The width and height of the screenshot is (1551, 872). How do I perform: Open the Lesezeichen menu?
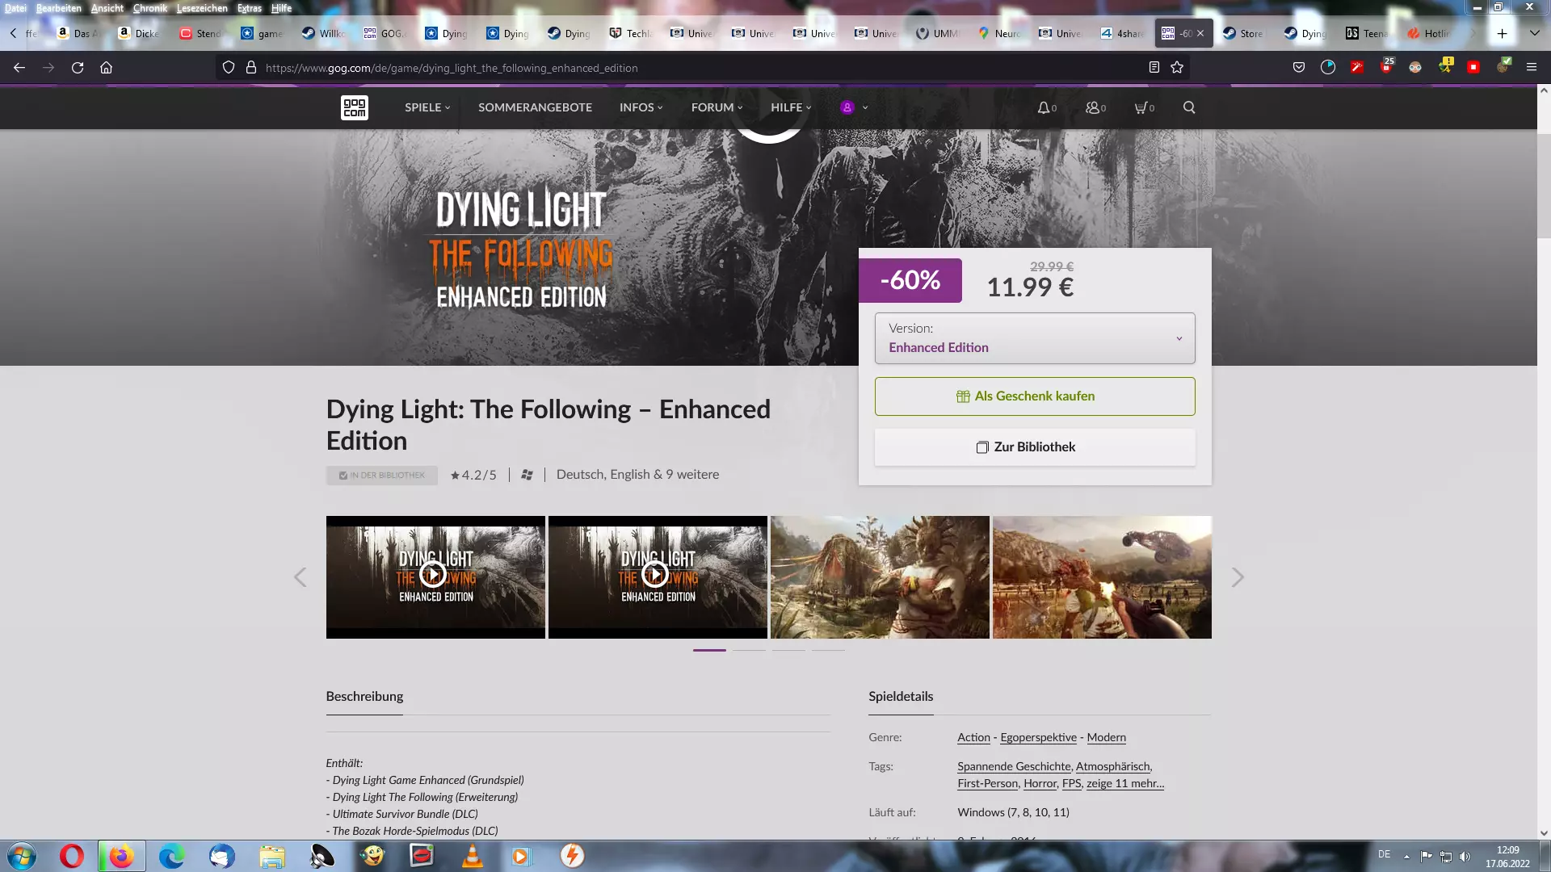pos(202,8)
